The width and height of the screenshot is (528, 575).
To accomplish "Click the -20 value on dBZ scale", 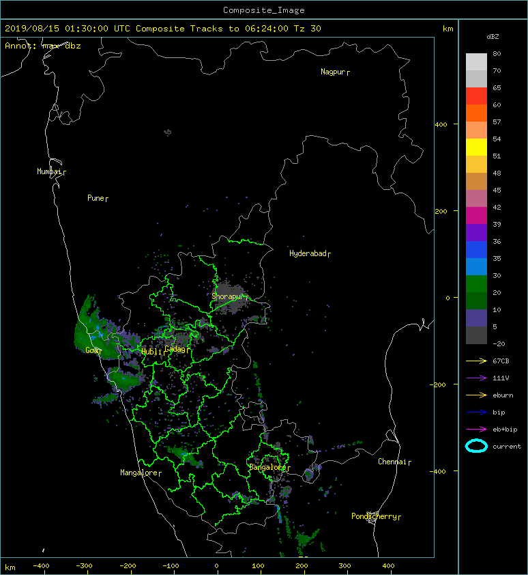I will 499,344.
